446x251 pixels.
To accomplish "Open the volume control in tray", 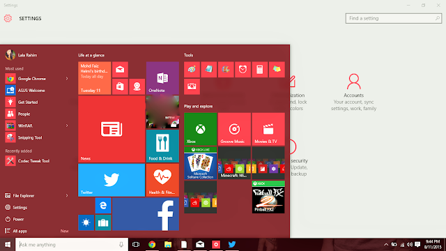I will pyautogui.click(x=410, y=245).
